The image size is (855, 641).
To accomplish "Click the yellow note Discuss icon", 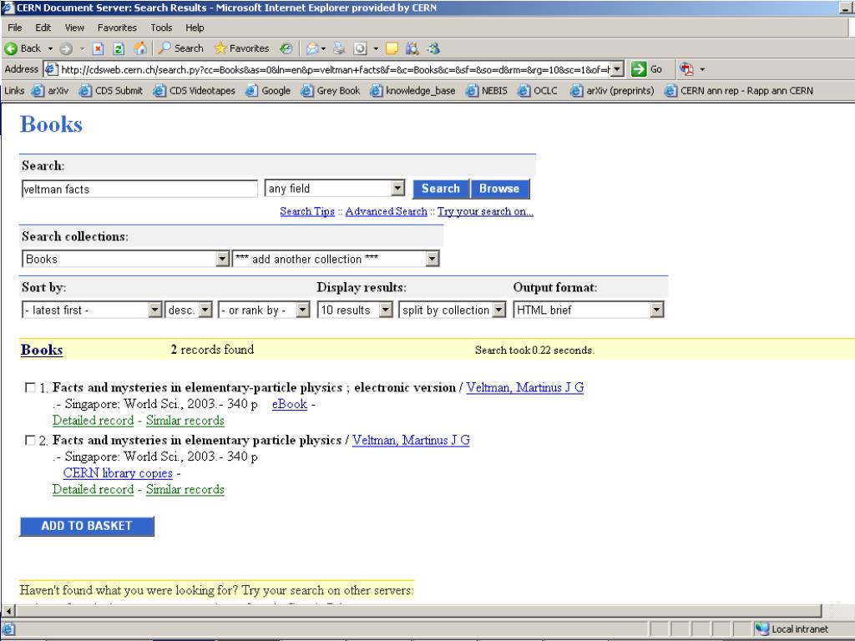I will pyautogui.click(x=392, y=48).
